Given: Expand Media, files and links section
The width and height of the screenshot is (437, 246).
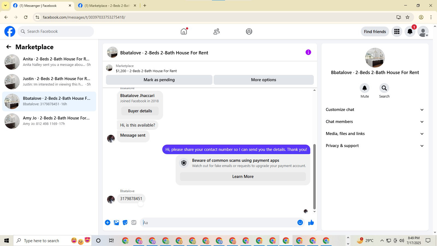Looking at the screenshot, I should click(375, 134).
